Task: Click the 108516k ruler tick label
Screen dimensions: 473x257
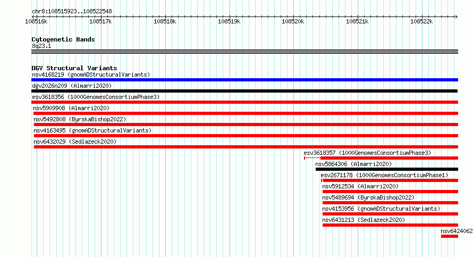Action: tap(36, 21)
